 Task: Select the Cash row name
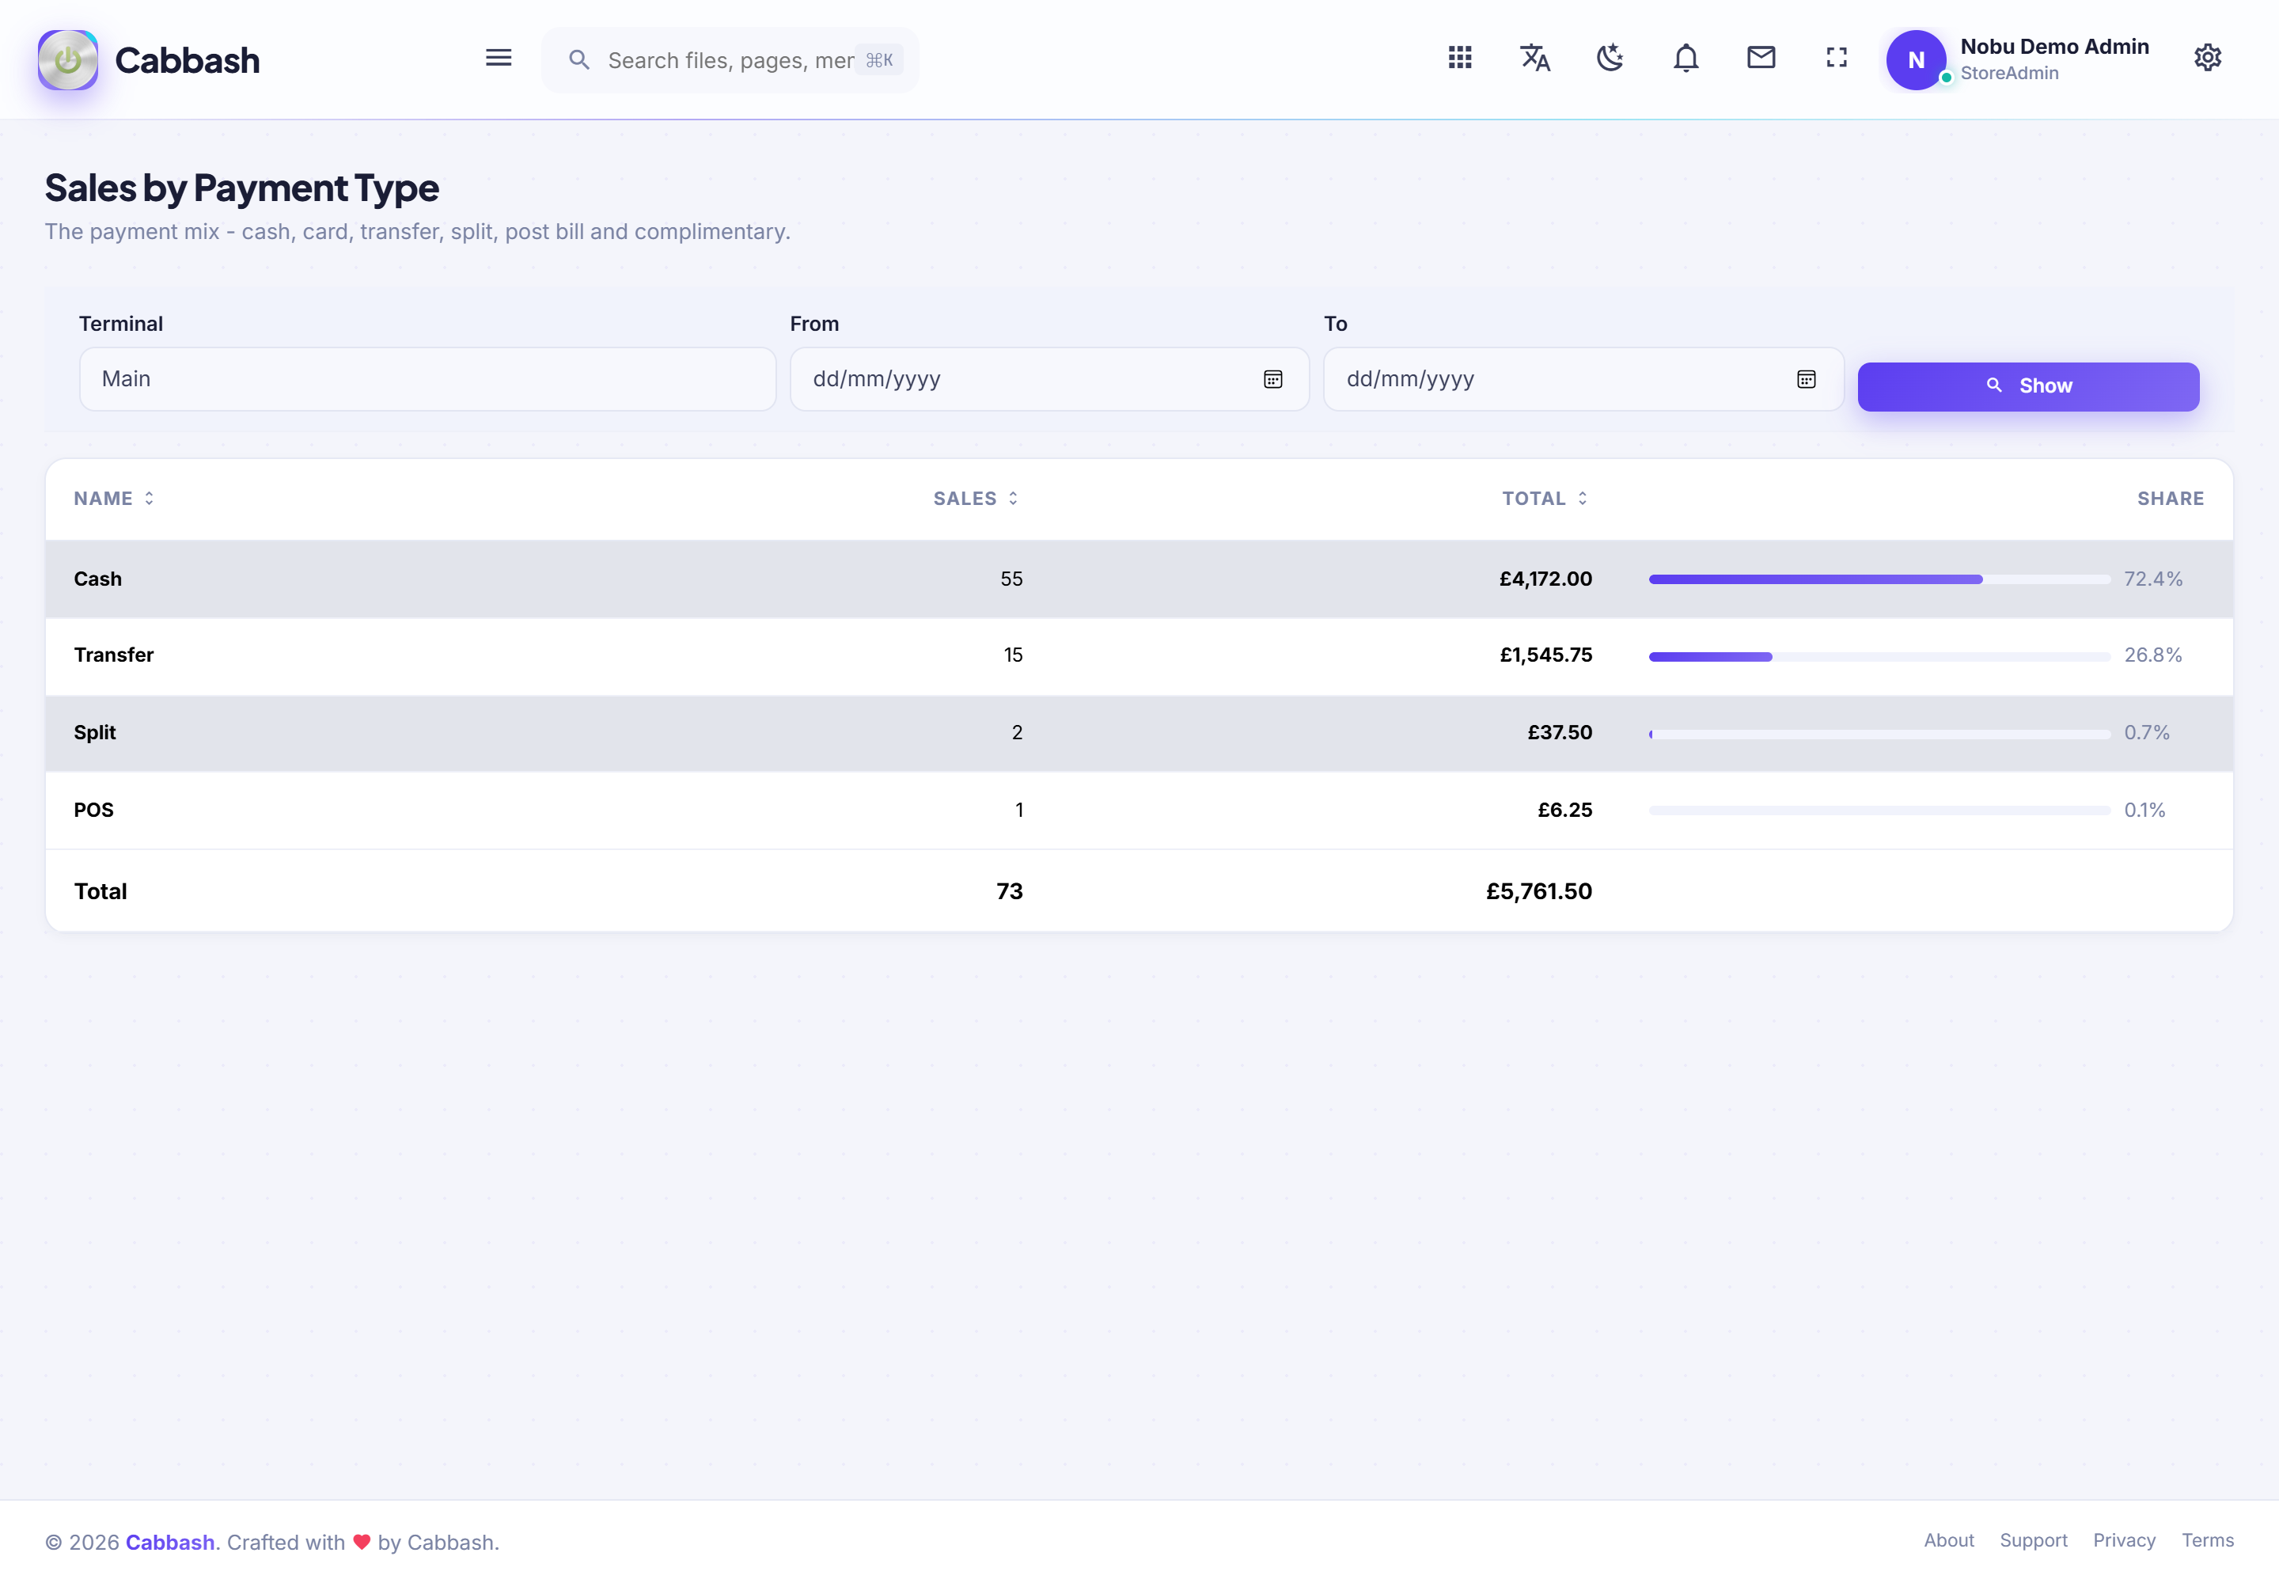click(x=97, y=579)
